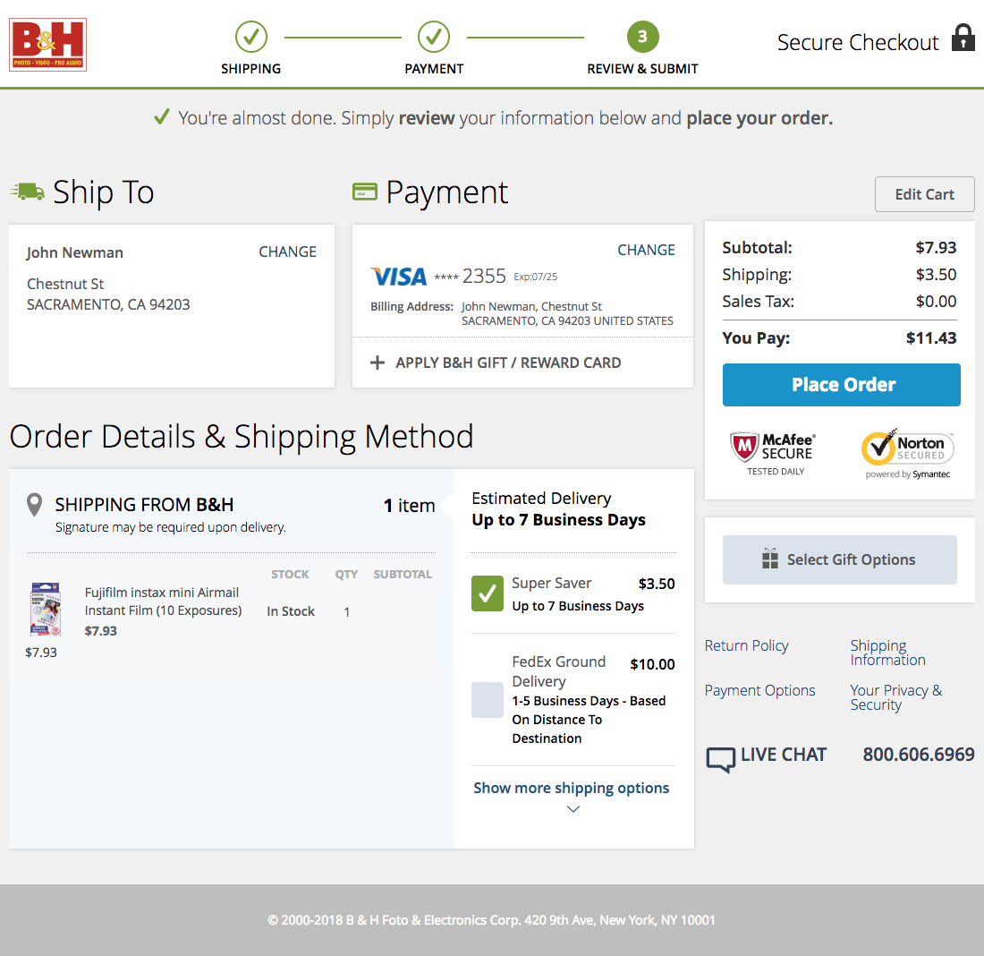This screenshot has width=984, height=956.
Task: Click the Fujifilm instax film thumbnail
Action: (45, 608)
